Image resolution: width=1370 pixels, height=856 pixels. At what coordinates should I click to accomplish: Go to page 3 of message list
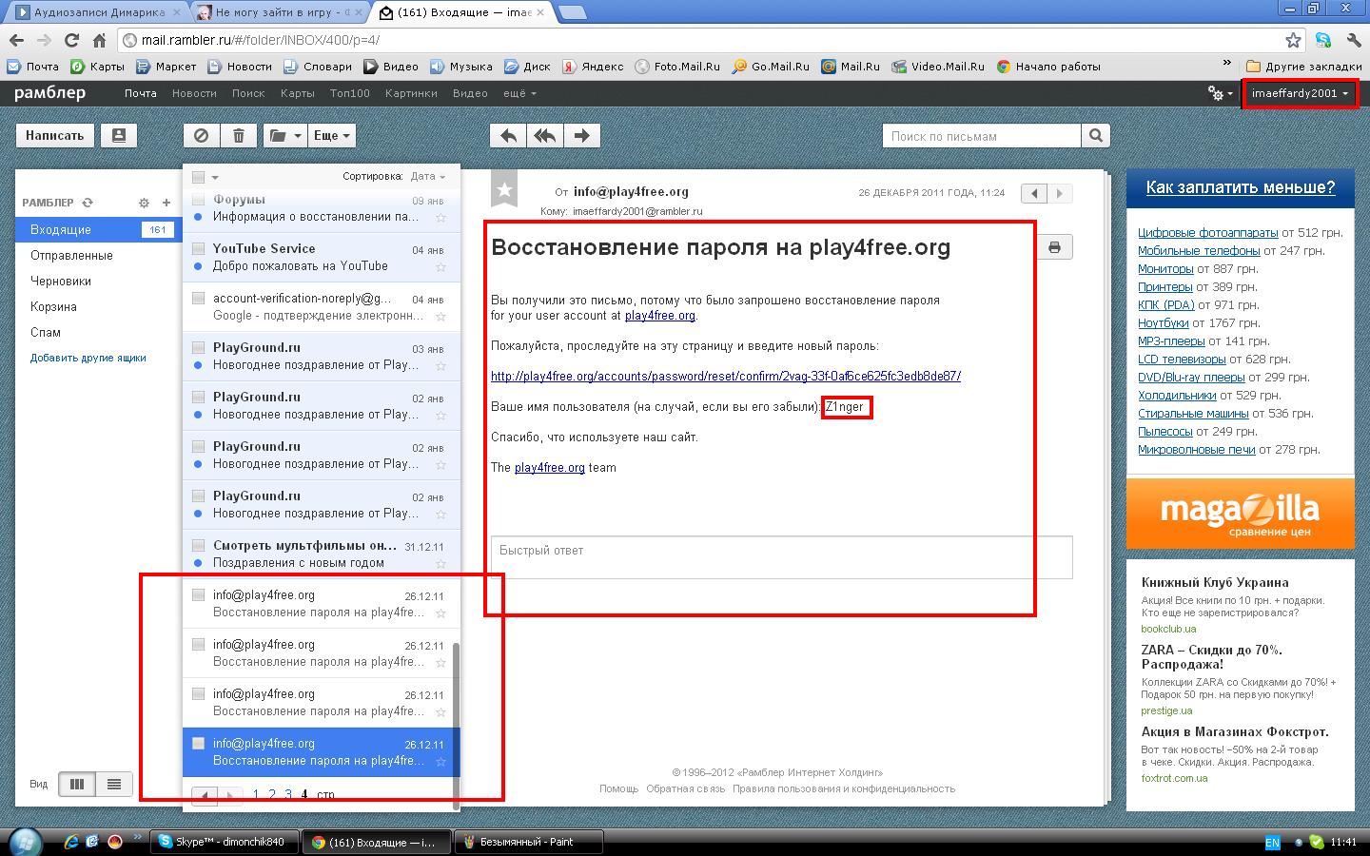pyautogui.click(x=288, y=795)
